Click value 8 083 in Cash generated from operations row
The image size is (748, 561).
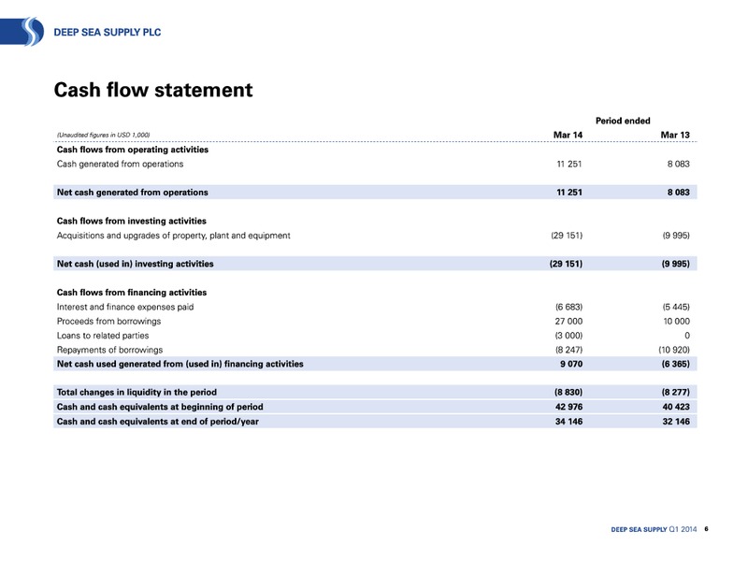679,164
